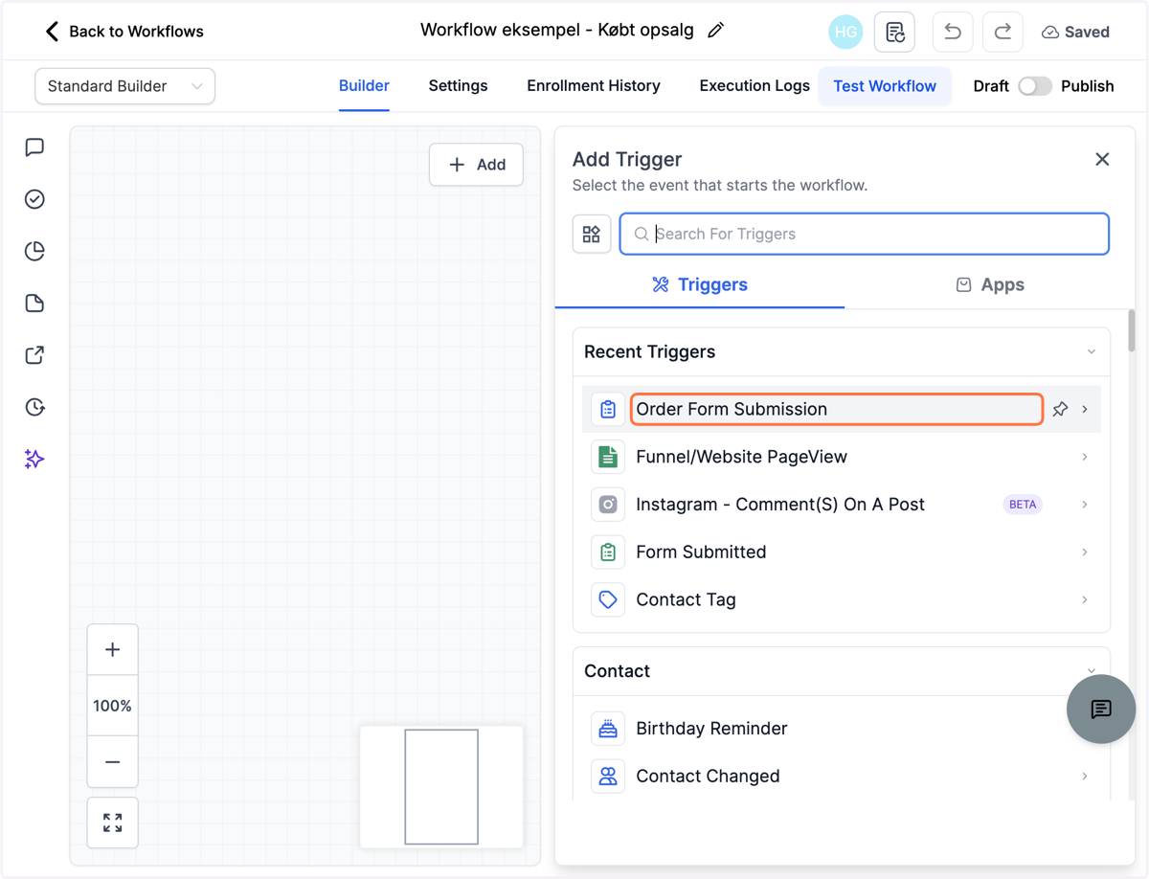
Task: Collapse the Recent Triggers section
Action: point(1092,351)
